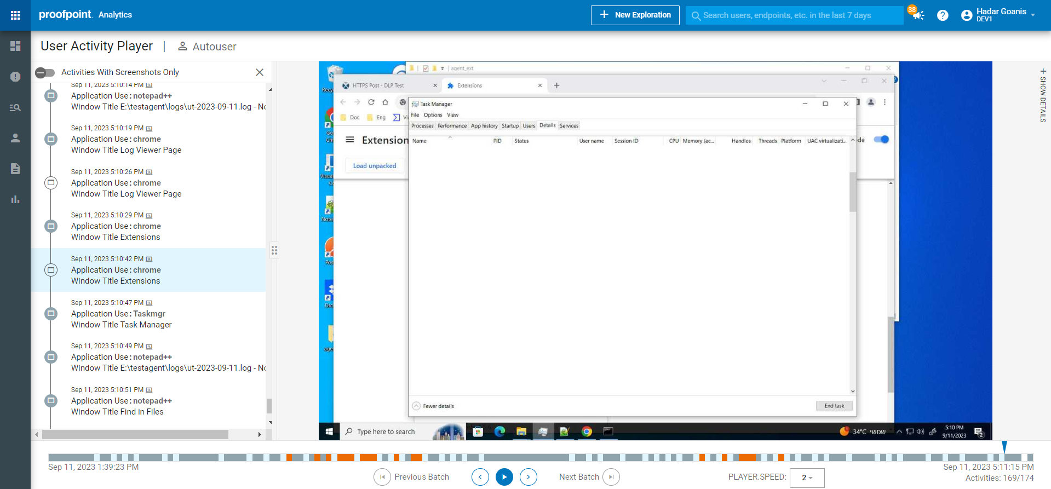Click the New Exploration button
The height and width of the screenshot is (489, 1051).
635,15
